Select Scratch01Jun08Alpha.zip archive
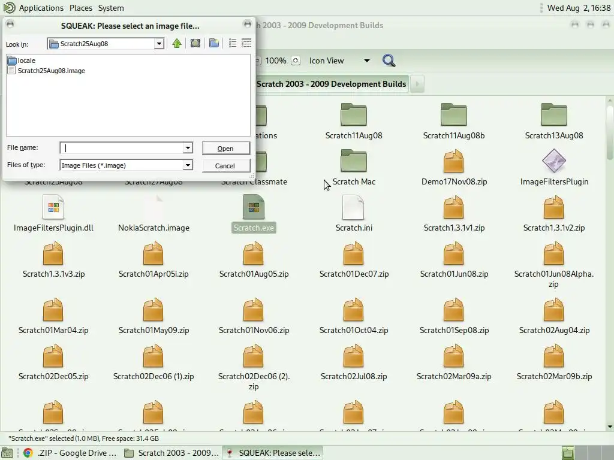 point(553,265)
